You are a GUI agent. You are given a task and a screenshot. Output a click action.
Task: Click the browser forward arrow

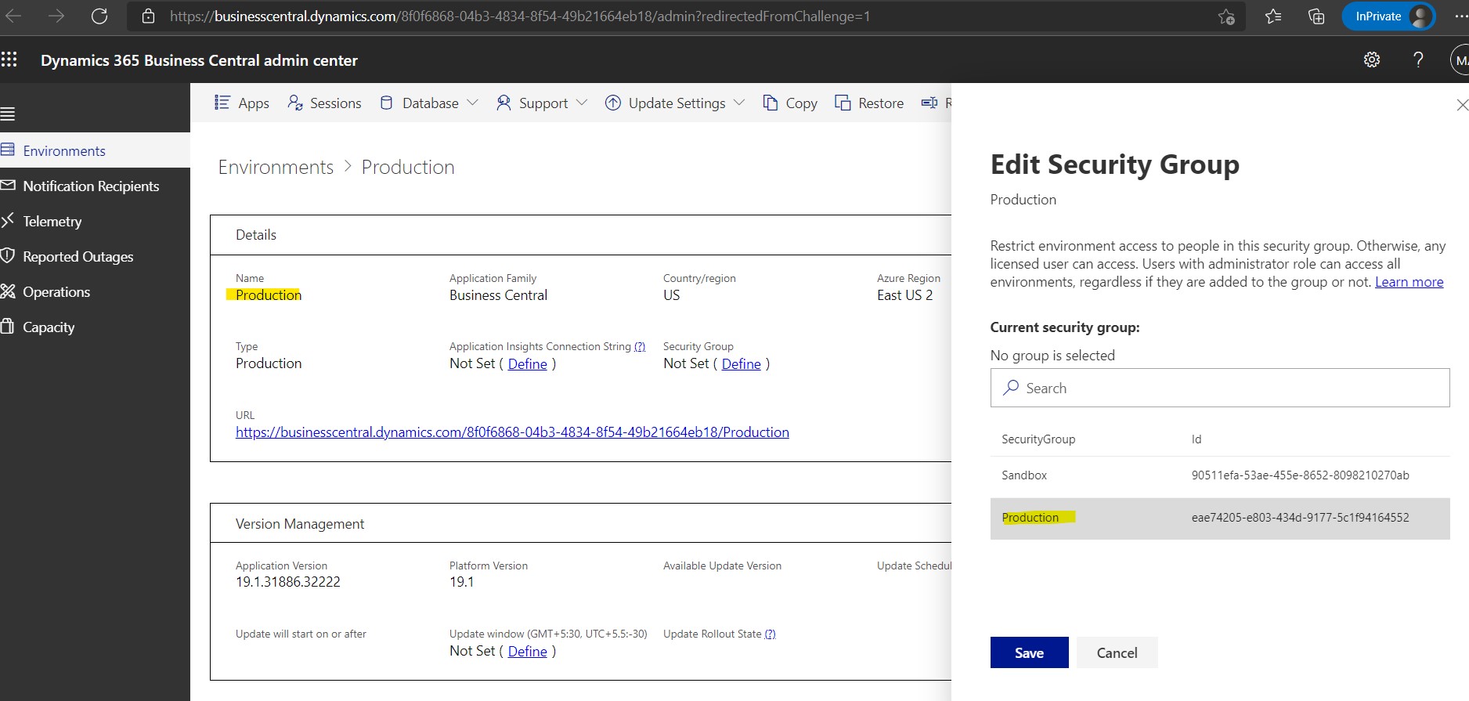(56, 16)
